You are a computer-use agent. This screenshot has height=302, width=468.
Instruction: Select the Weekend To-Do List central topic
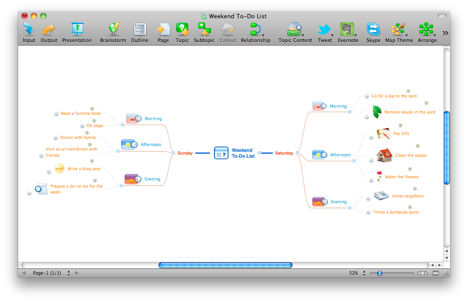point(235,153)
